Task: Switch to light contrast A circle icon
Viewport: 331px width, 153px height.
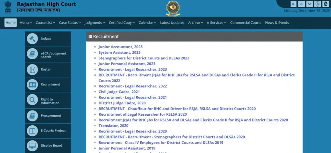Action: coord(317,4)
